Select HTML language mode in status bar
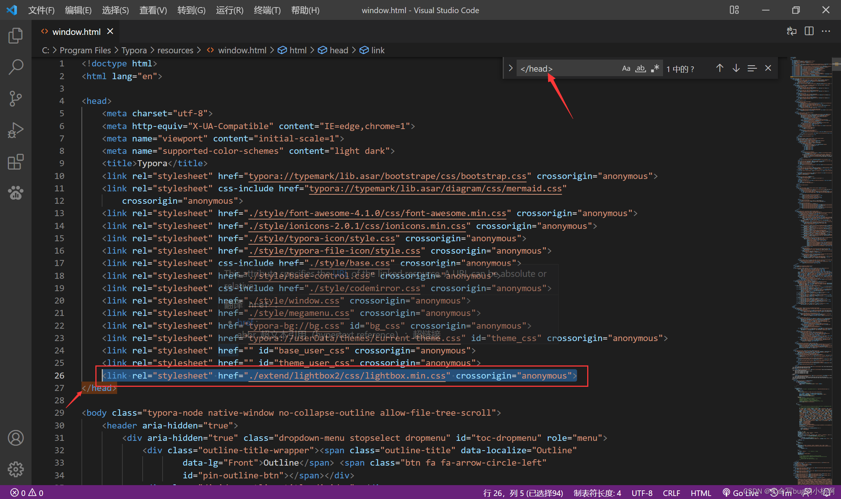The width and height of the screenshot is (841, 499). click(701, 493)
